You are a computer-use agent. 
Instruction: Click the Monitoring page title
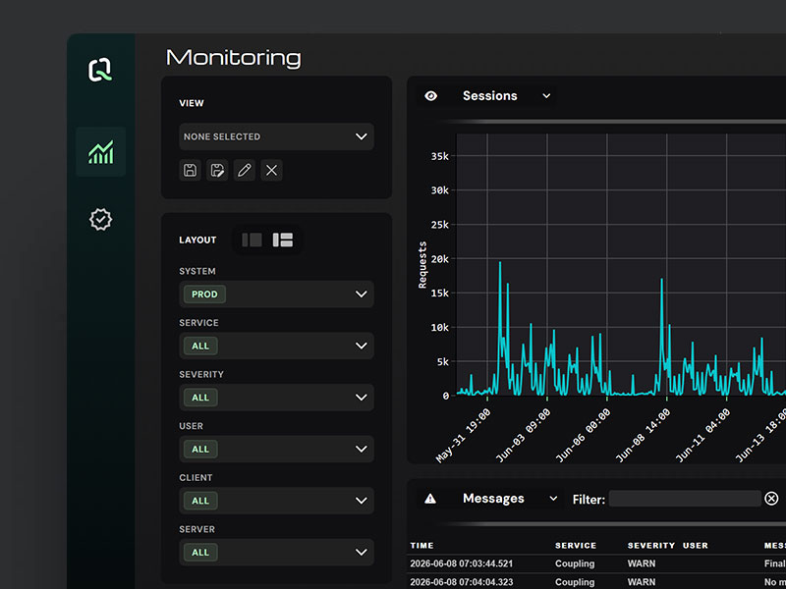[x=234, y=58]
